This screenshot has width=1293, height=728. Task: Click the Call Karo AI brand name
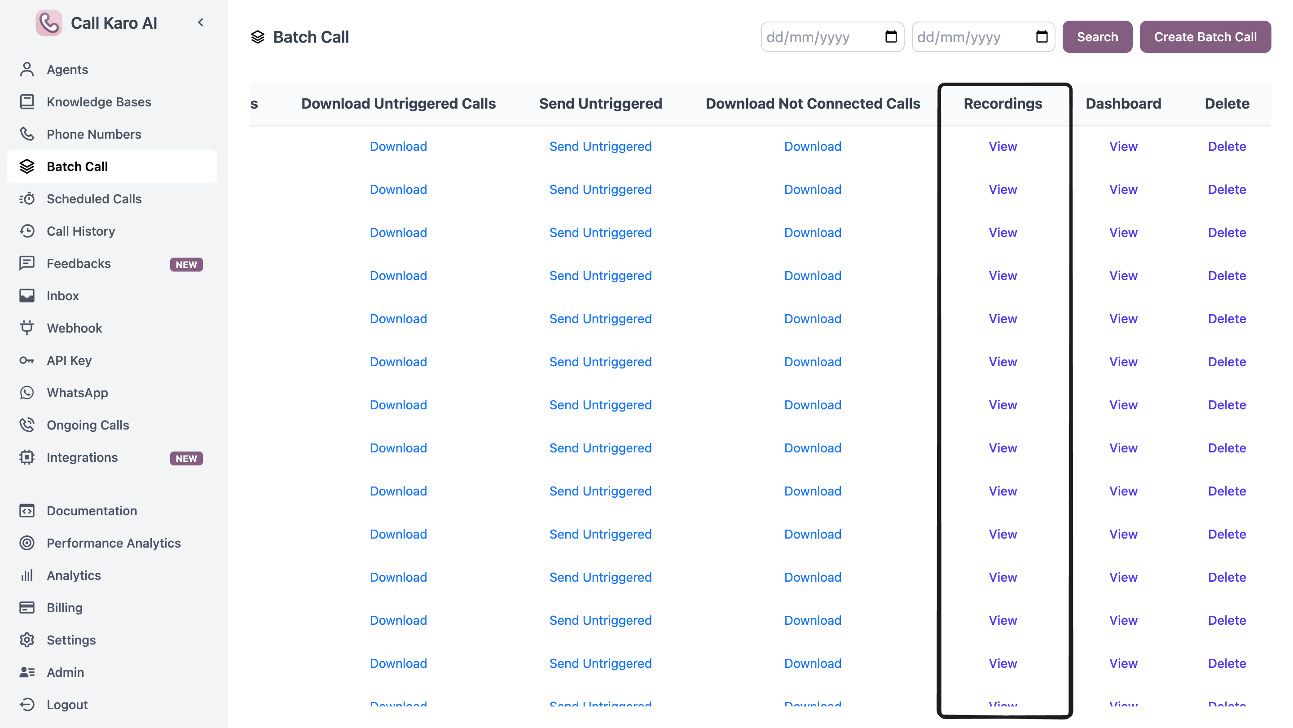point(114,23)
